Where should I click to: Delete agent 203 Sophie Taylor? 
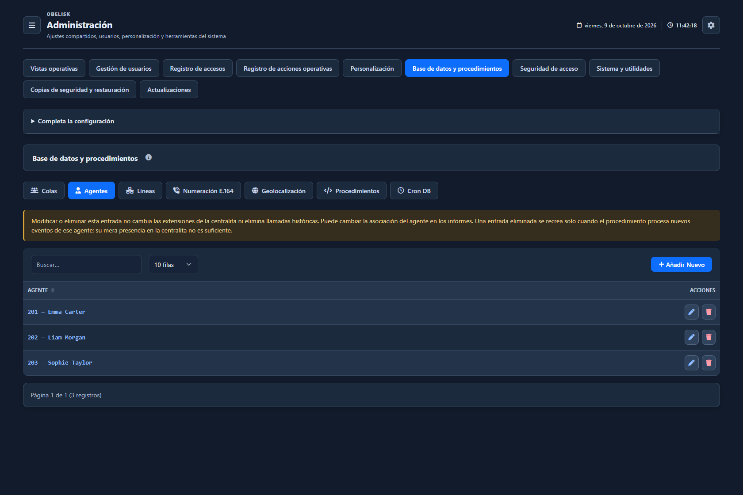point(709,363)
